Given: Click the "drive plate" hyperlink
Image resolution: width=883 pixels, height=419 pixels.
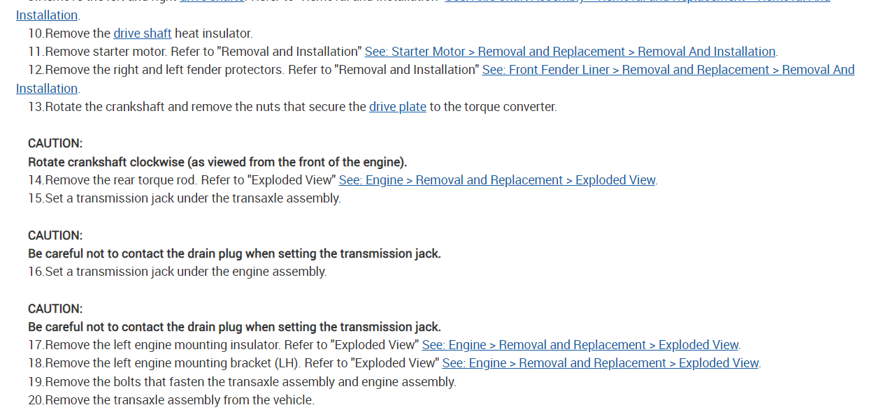Looking at the screenshot, I should coord(397,107).
